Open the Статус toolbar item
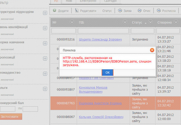181x125 pixels. pyautogui.click(x=107, y=11)
